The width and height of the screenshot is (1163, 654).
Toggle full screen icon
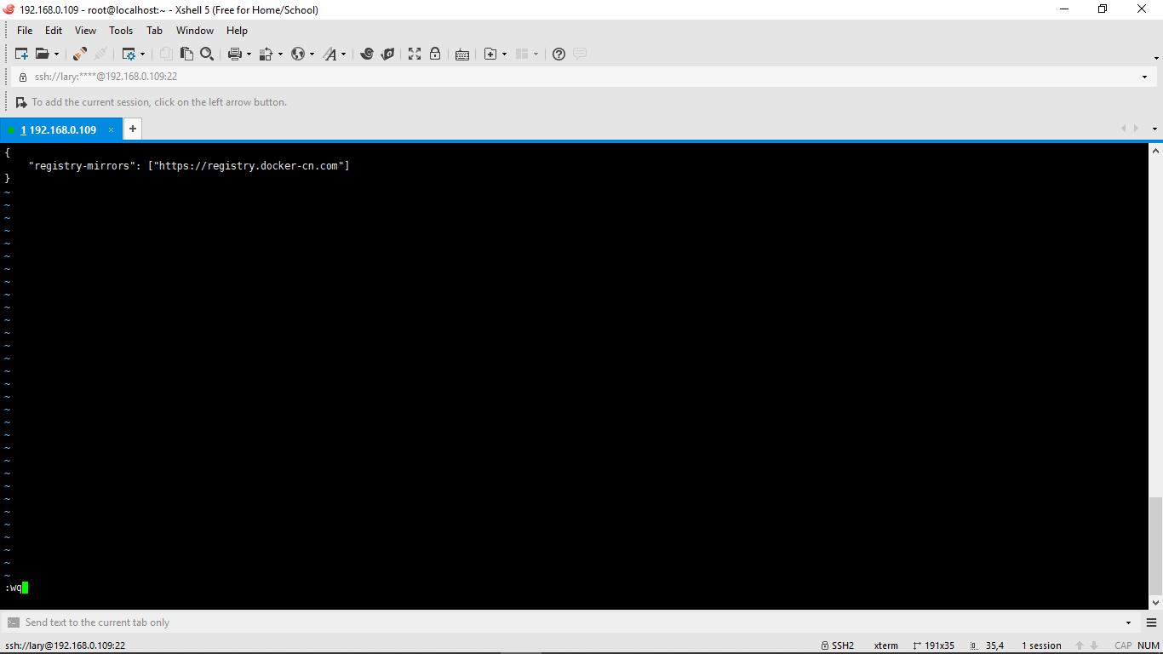coord(415,54)
